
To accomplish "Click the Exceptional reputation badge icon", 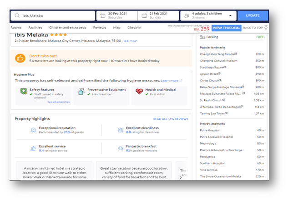I will point(33,130).
